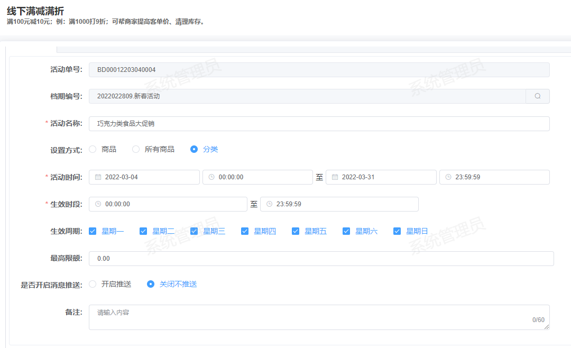The image size is (571, 348).
Task: Click the 是否开启消息推送 label
Action: [51, 285]
